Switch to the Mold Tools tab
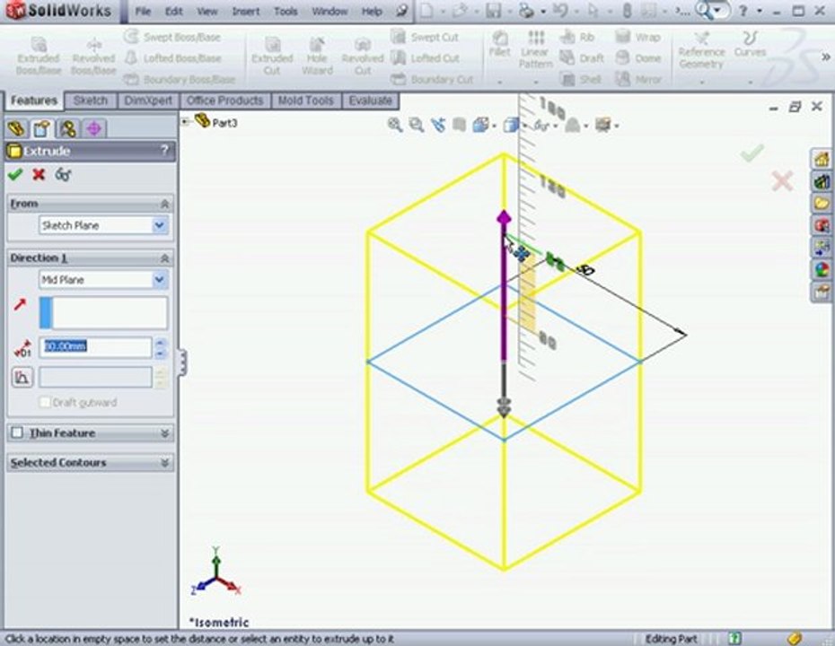This screenshot has height=646, width=835. [x=305, y=100]
